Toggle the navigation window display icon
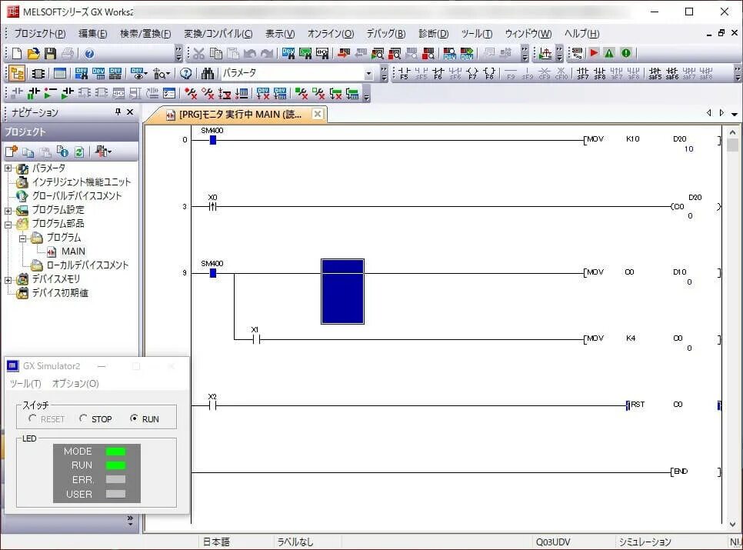 [17, 73]
